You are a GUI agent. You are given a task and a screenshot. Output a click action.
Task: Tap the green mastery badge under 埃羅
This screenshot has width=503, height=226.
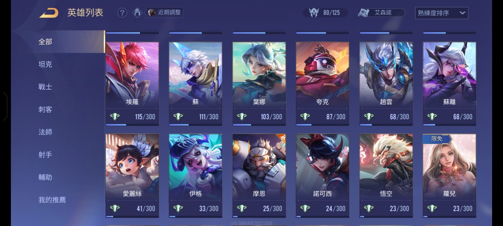pos(115,116)
